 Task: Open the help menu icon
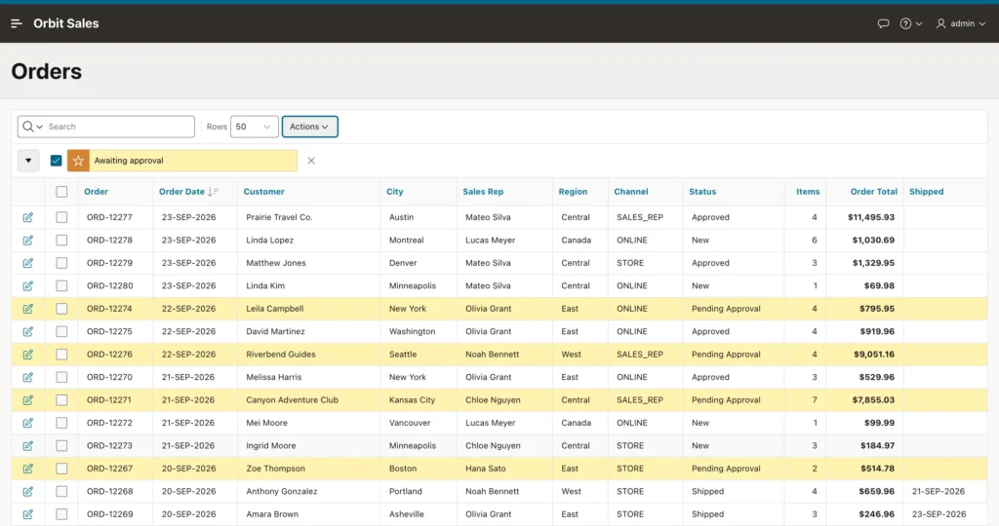pyautogui.click(x=910, y=23)
